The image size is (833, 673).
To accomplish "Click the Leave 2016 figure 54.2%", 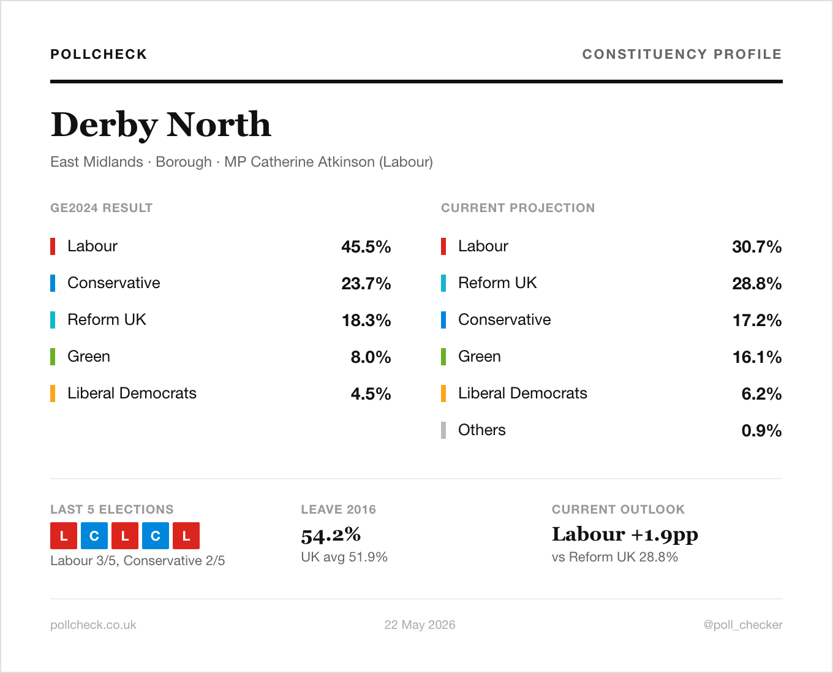I will click(331, 535).
